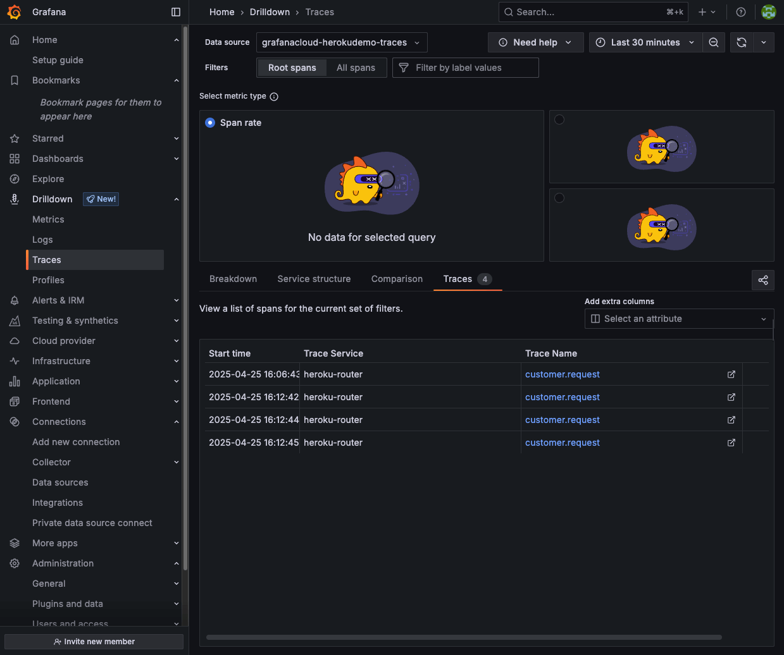Switch filter to All spans
Image resolution: width=784 pixels, height=655 pixels.
coord(356,68)
